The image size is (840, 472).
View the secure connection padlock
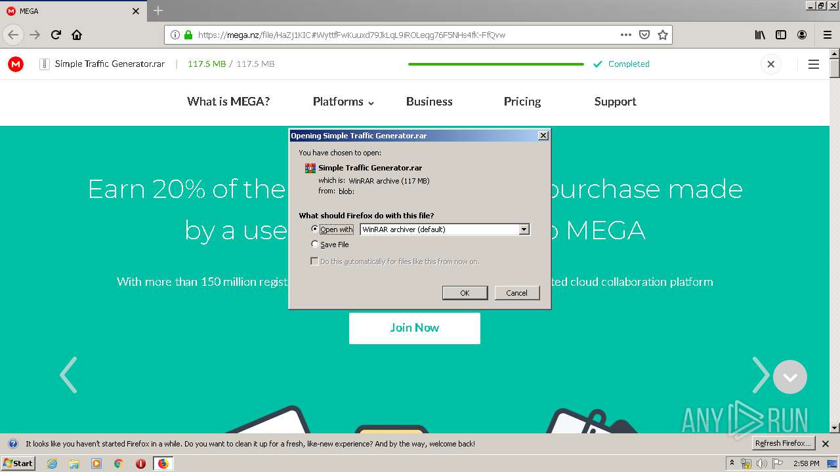pyautogui.click(x=188, y=35)
